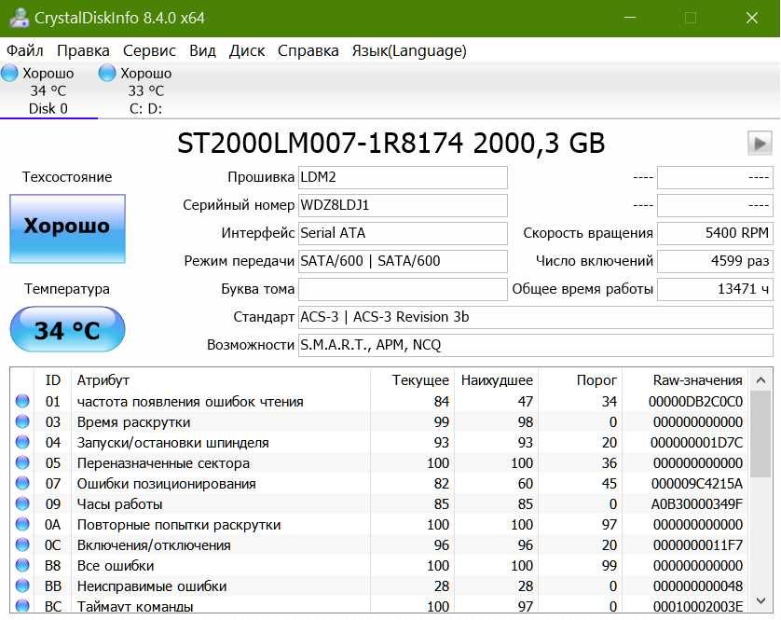Click status orb for Неисправимые ошибки row

pos(22,586)
